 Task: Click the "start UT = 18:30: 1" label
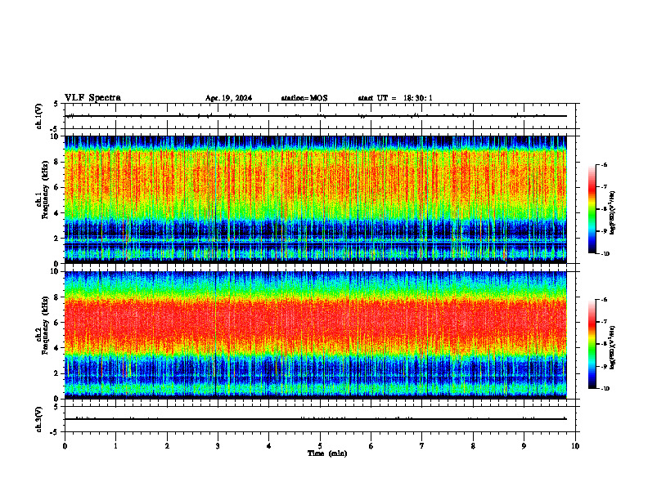click(395, 98)
